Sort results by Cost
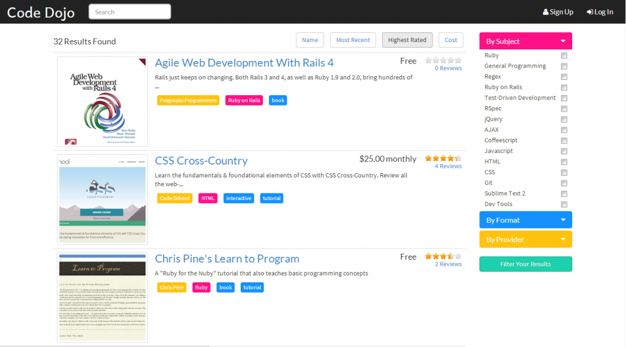The height and width of the screenshot is (347, 626). coord(451,40)
